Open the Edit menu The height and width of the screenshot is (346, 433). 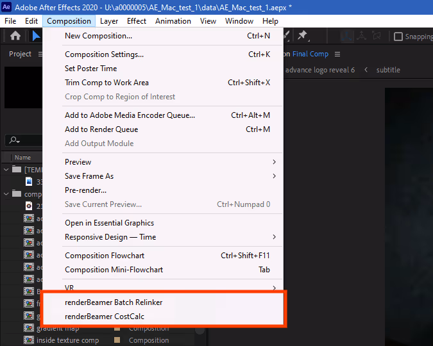pyautogui.click(x=31, y=21)
